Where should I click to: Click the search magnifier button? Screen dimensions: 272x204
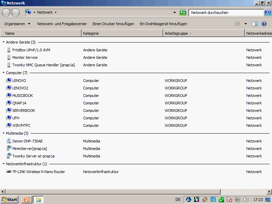(x=268, y=13)
